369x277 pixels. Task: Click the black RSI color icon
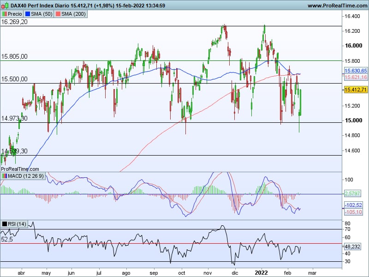pos(5,224)
